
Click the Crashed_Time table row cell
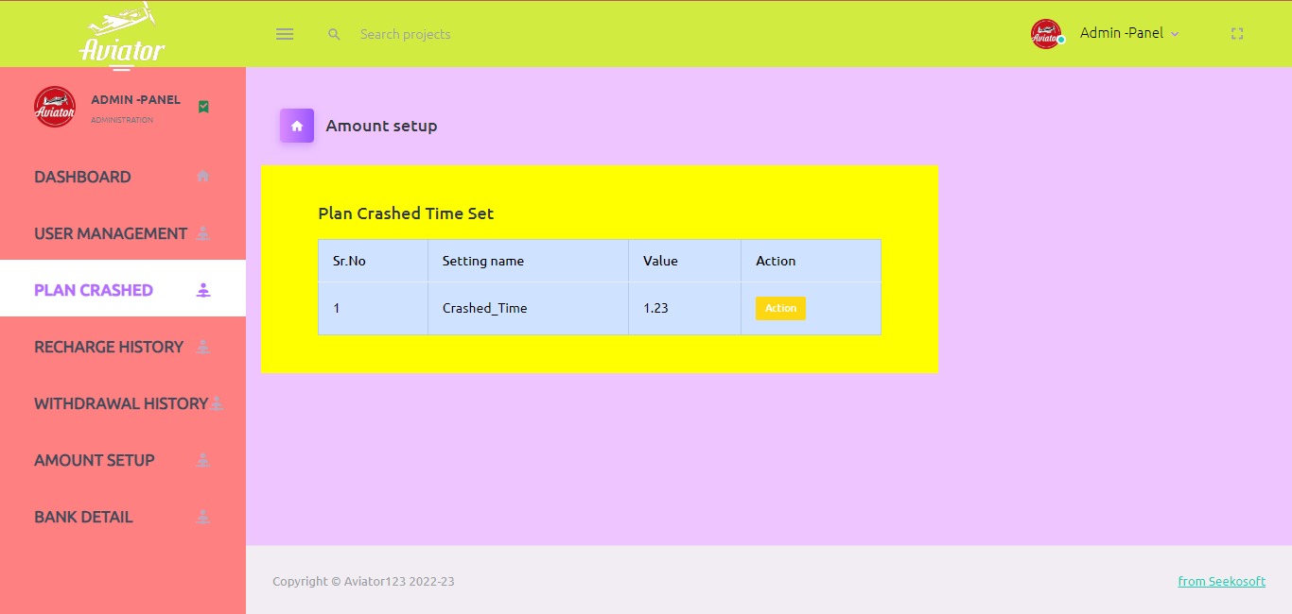coord(484,308)
